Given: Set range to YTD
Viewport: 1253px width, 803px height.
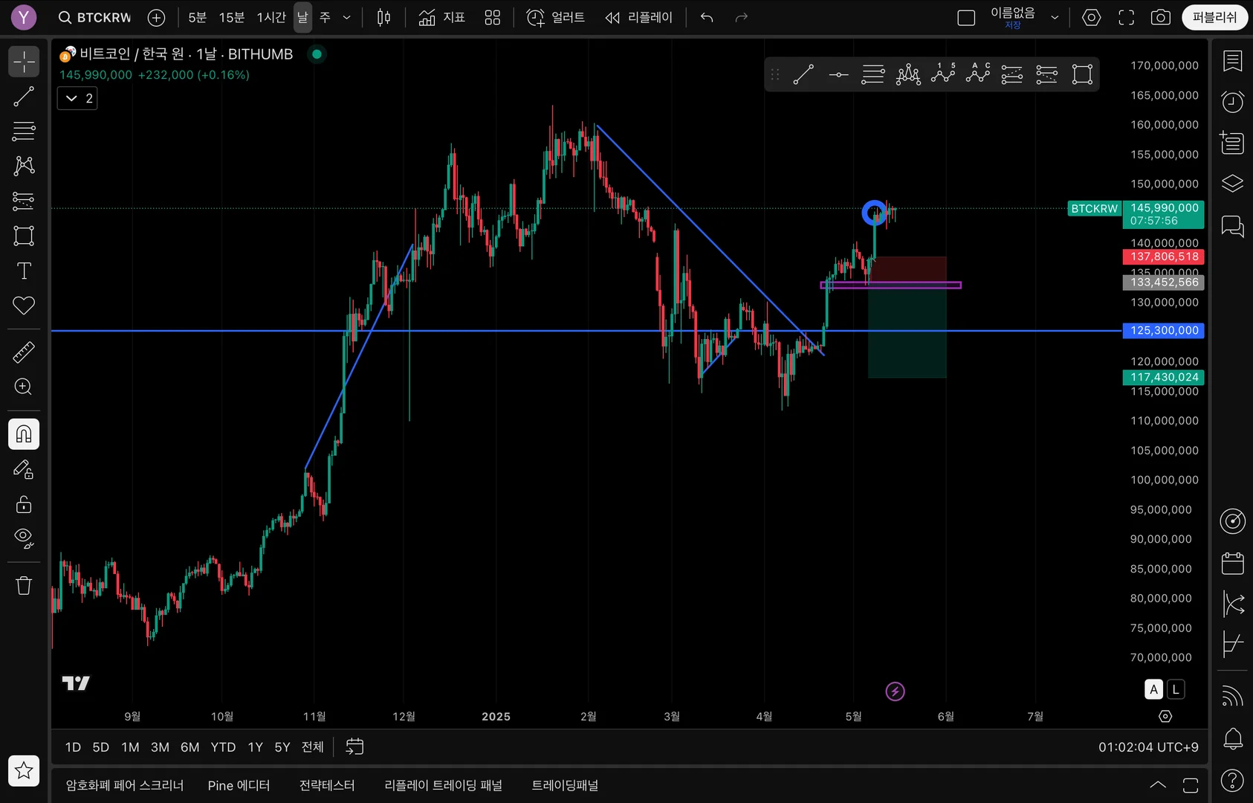Looking at the screenshot, I should (223, 747).
